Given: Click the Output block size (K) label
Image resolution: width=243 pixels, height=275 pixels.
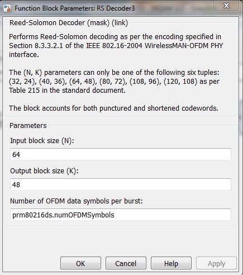Looking at the screenshot, I should (44, 171).
